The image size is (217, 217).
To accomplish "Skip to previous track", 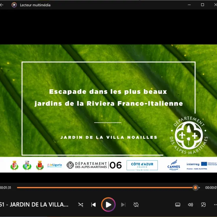I will pyautogui.click(x=94, y=205).
